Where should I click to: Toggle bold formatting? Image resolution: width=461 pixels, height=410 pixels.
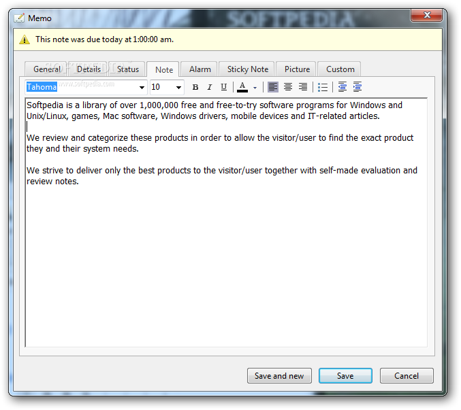coord(195,87)
